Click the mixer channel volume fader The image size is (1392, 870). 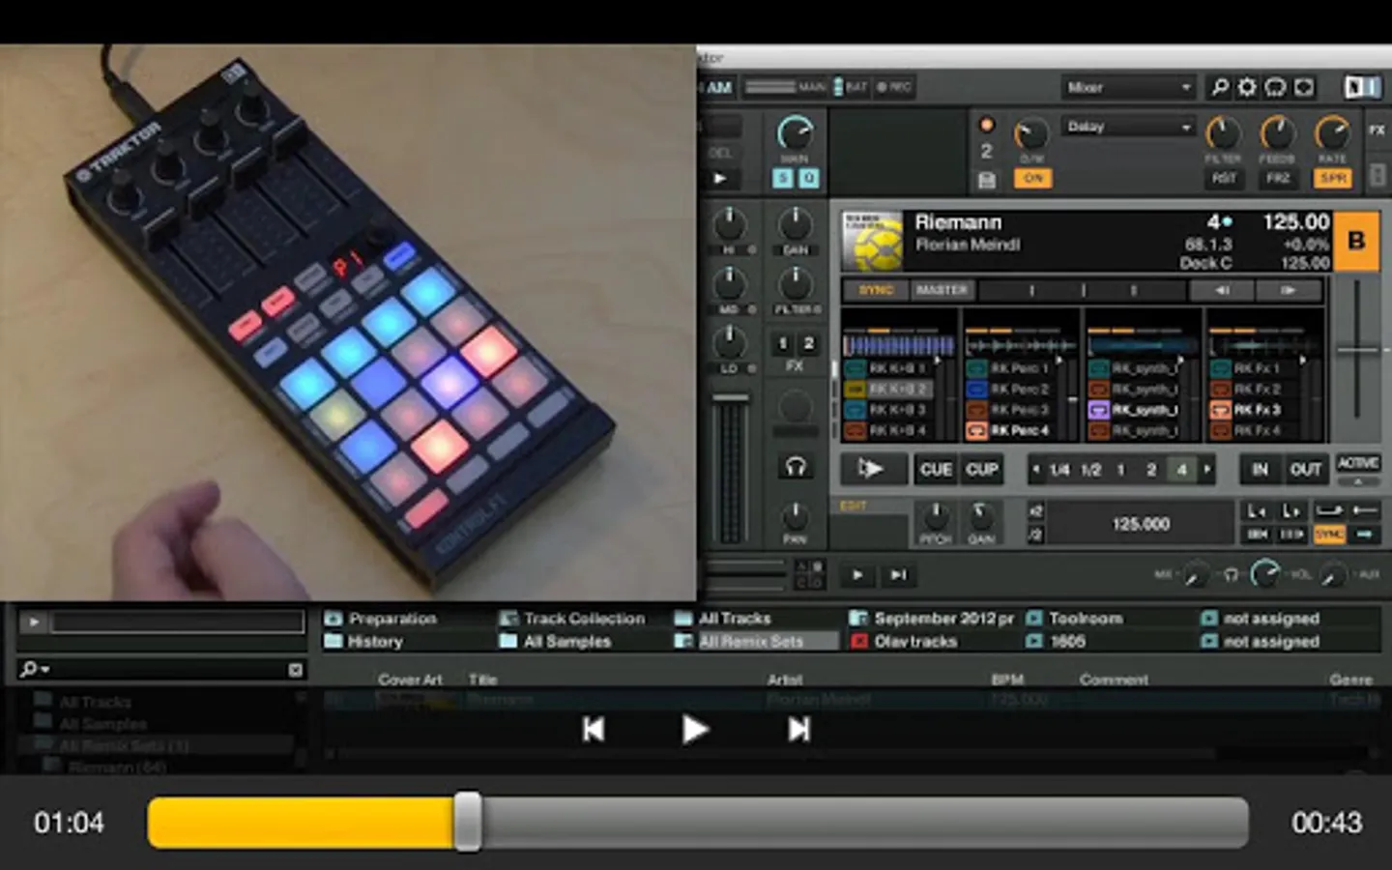pos(731,397)
